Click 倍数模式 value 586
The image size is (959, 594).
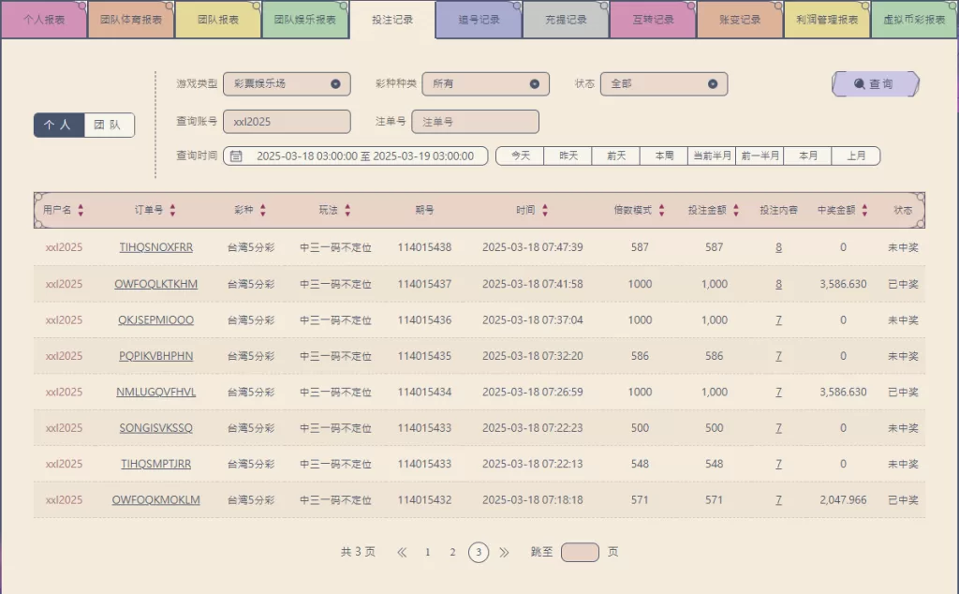[640, 356]
